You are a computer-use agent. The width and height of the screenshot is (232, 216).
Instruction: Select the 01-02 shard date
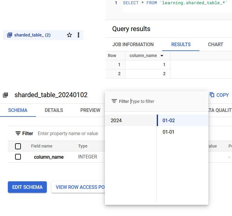pos(182,120)
